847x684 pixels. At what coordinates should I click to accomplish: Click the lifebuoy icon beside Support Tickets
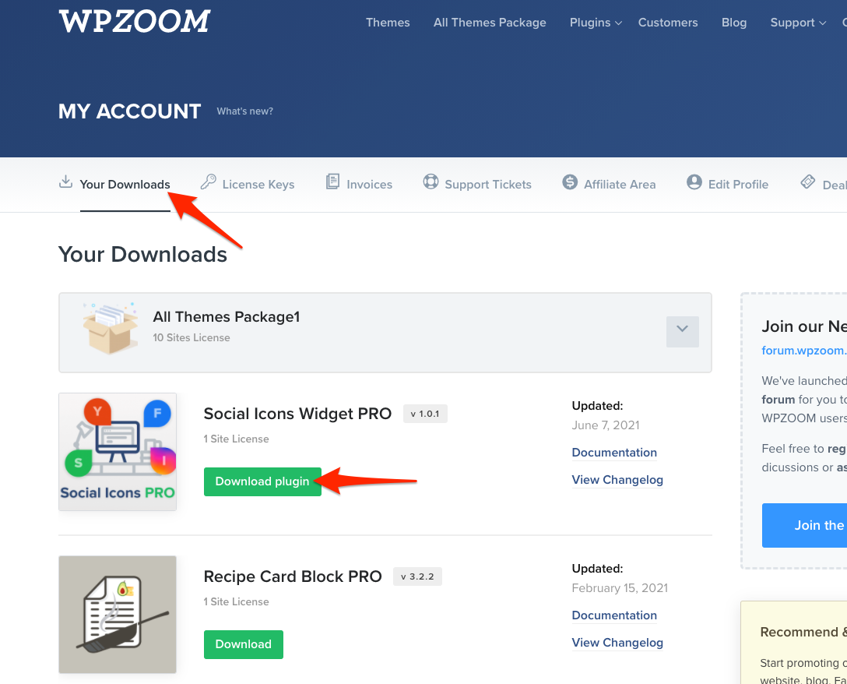[431, 182]
